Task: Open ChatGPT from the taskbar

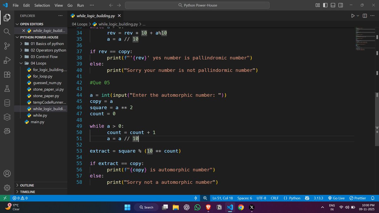Action: pos(187,207)
